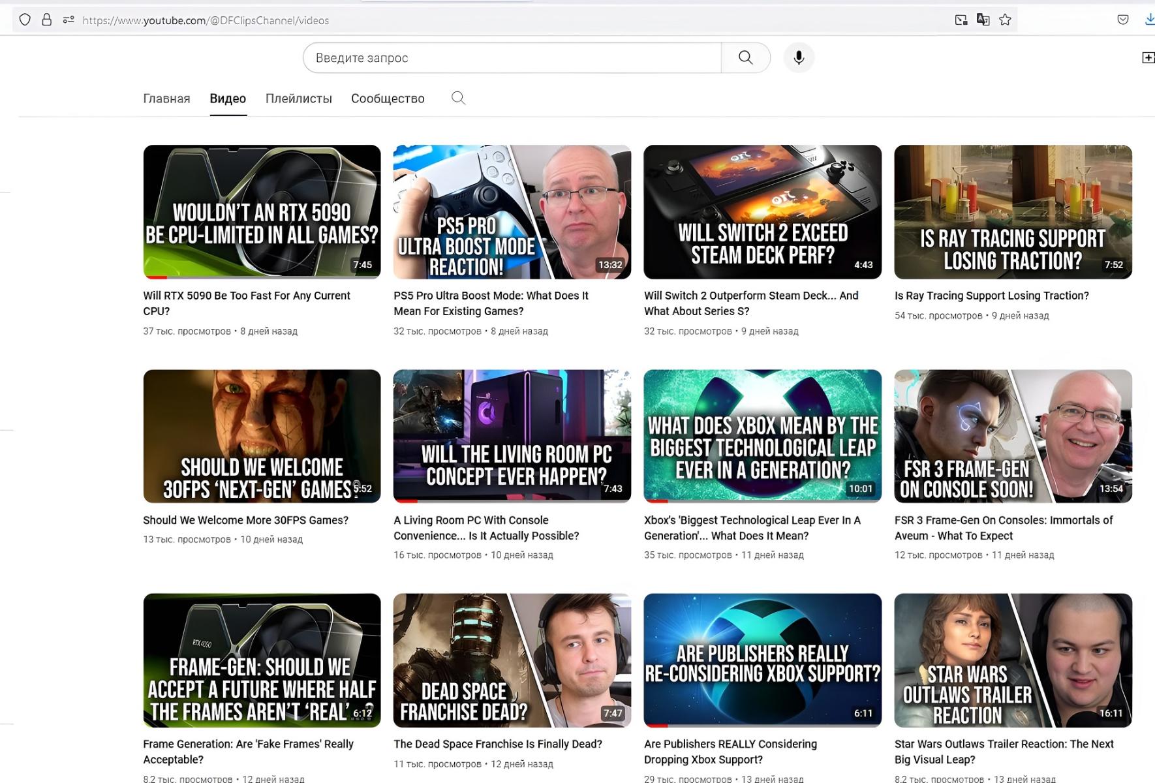Open site permissions icon in address bar
The image size is (1155, 783).
tap(69, 20)
